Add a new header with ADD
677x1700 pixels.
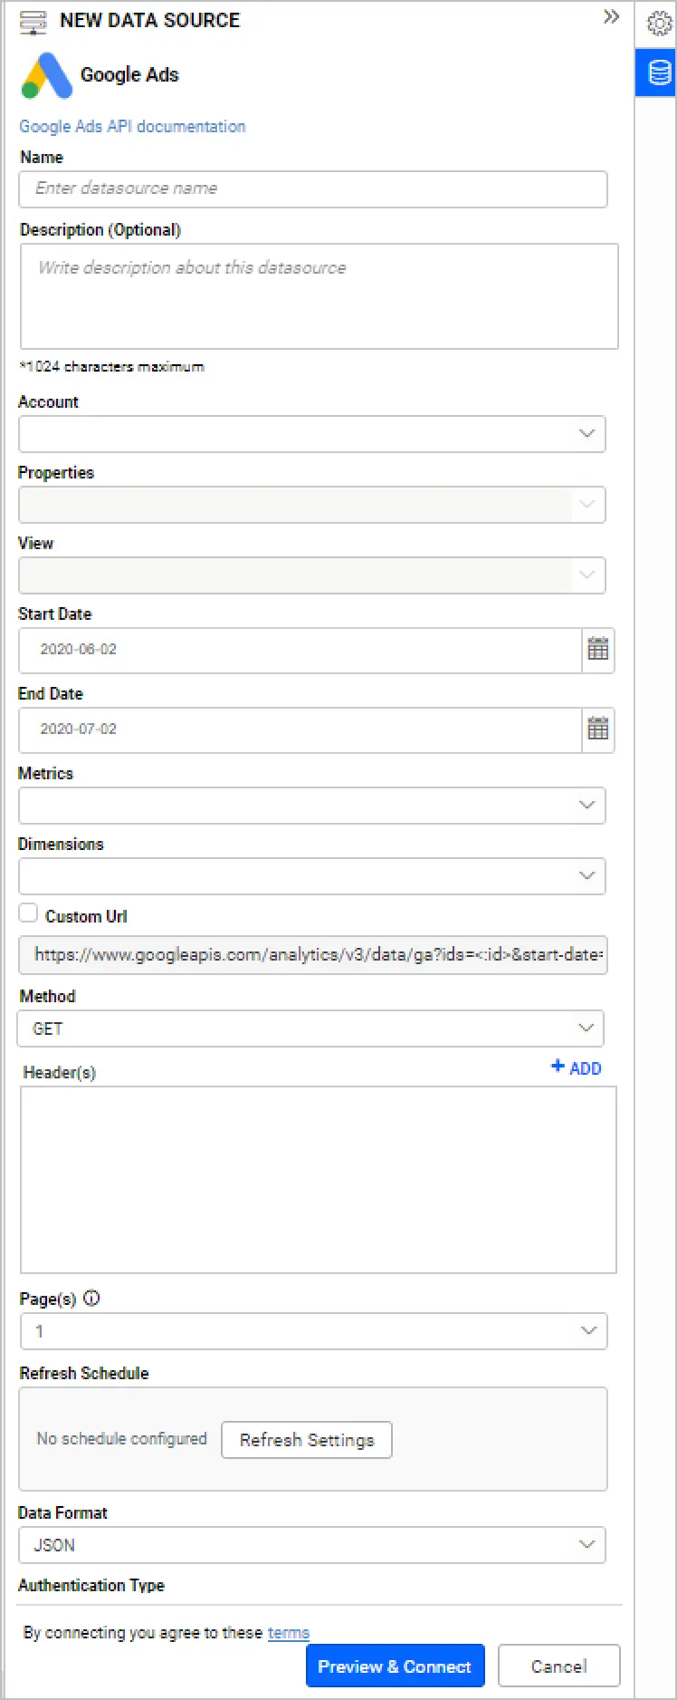coord(577,1067)
